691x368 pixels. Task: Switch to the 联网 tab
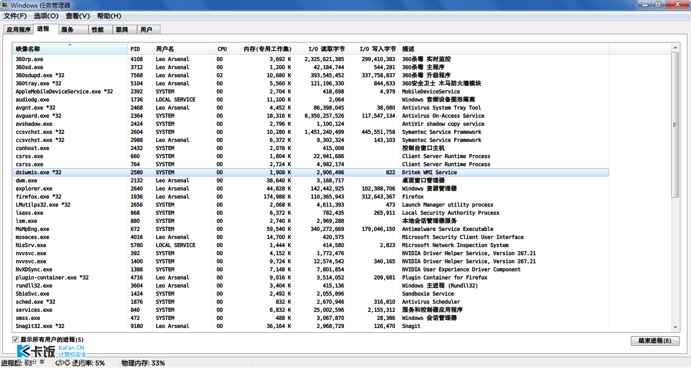[x=124, y=30]
